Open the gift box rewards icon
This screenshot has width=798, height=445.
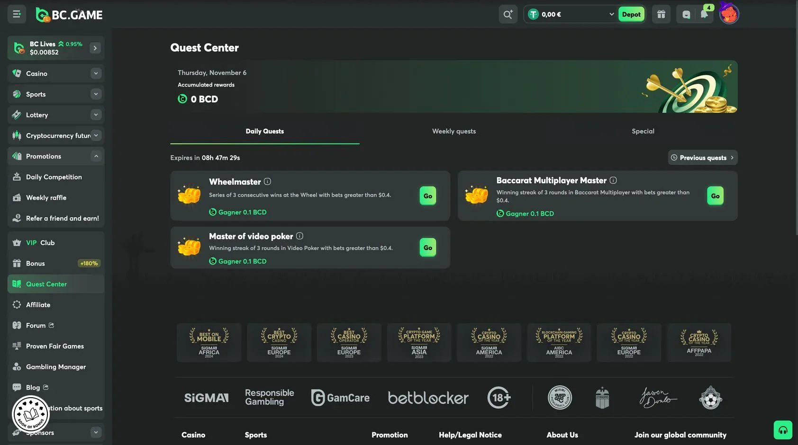[661, 14]
